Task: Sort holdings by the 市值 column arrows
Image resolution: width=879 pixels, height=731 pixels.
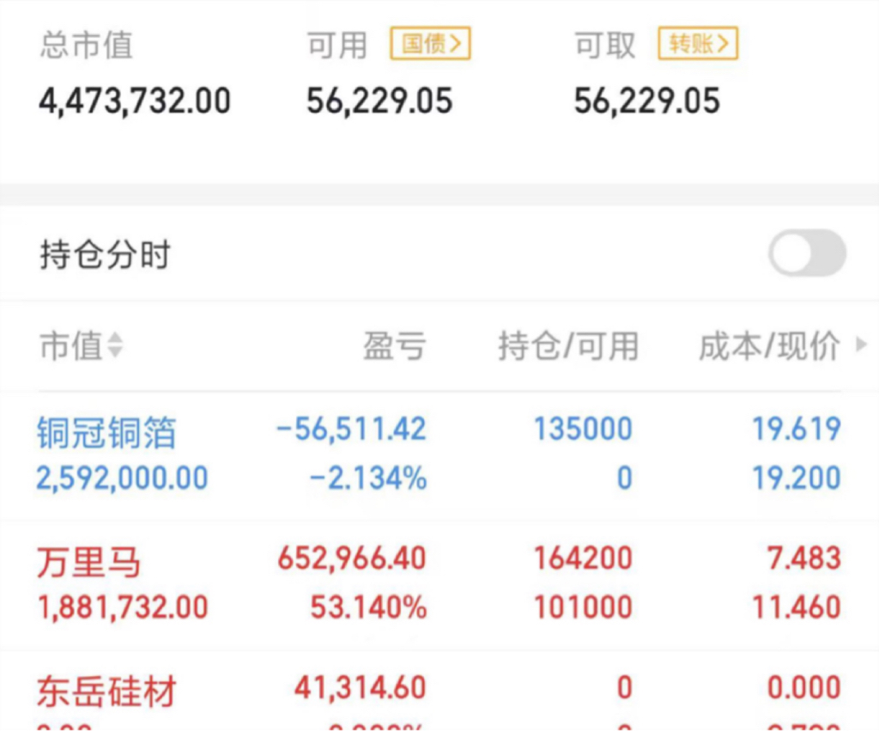Action: coord(115,344)
